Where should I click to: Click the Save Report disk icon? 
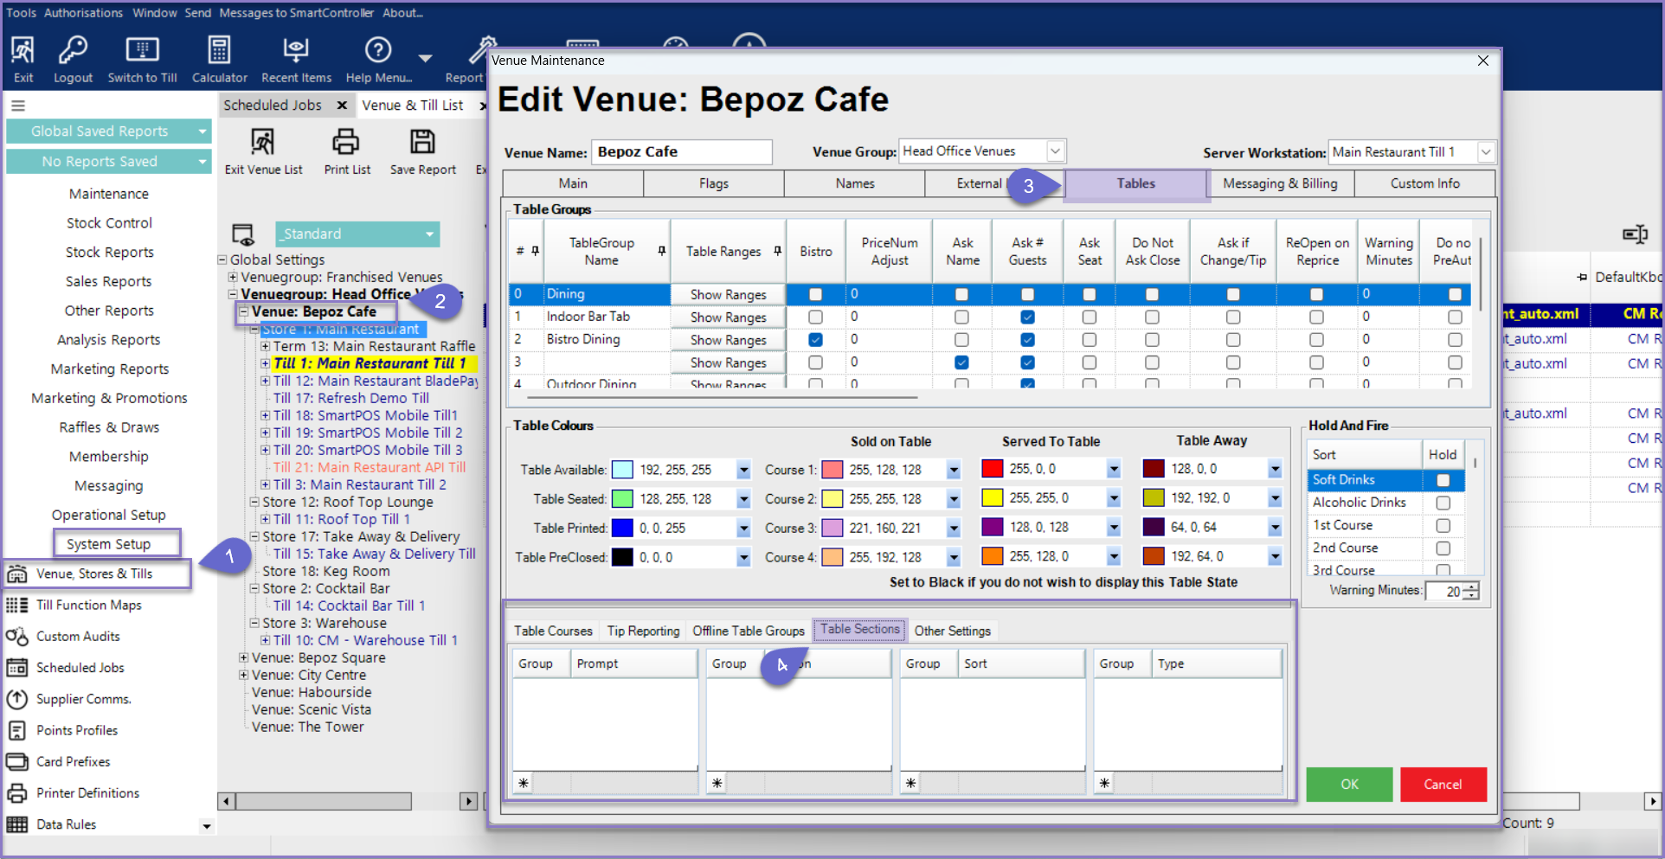(x=422, y=142)
